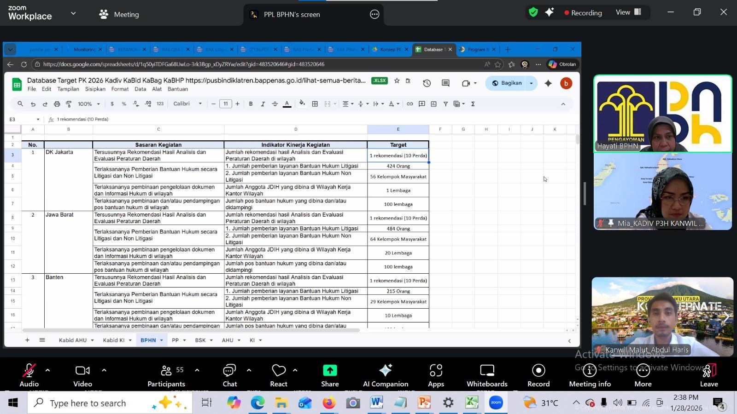Select Hayati BPHN video thumbnail
Screen dimensions: 737x414
tap(662, 114)
